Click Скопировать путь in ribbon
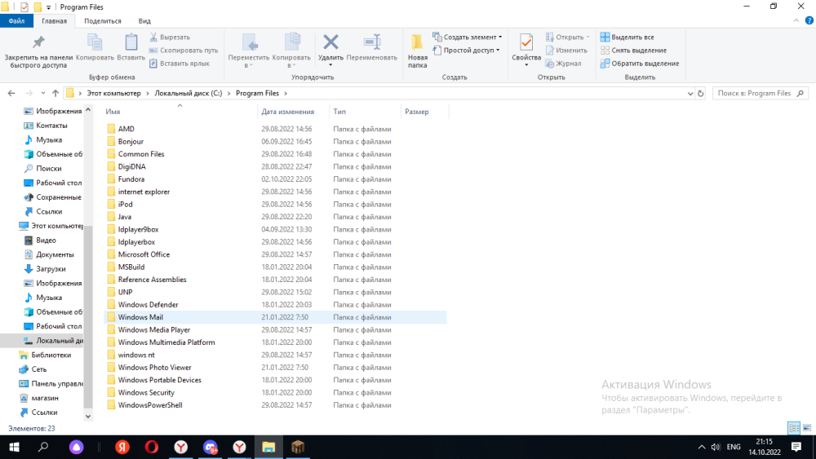 click(x=183, y=51)
